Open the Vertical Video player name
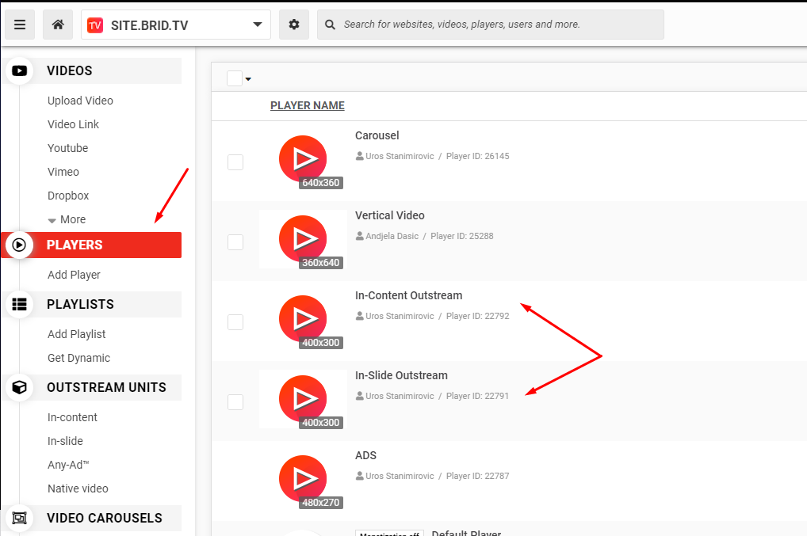Image resolution: width=807 pixels, height=536 pixels. pos(389,215)
